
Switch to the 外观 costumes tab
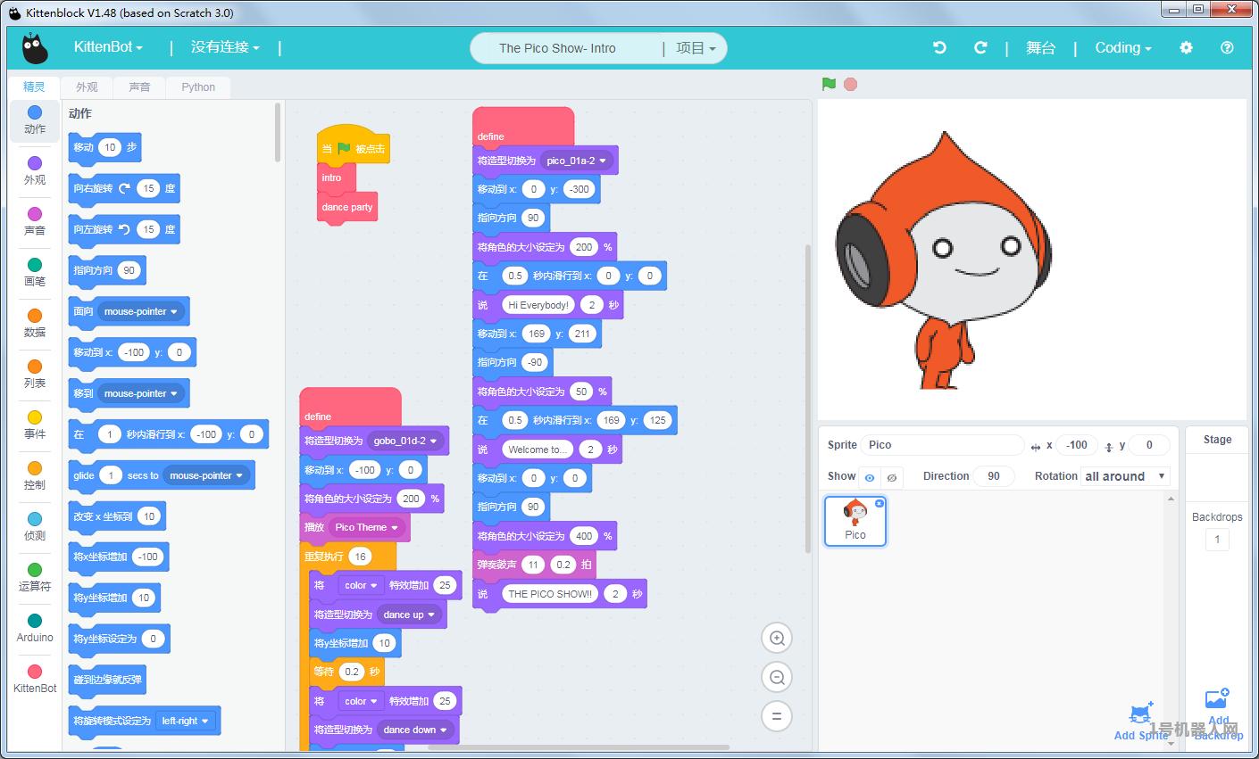point(87,87)
